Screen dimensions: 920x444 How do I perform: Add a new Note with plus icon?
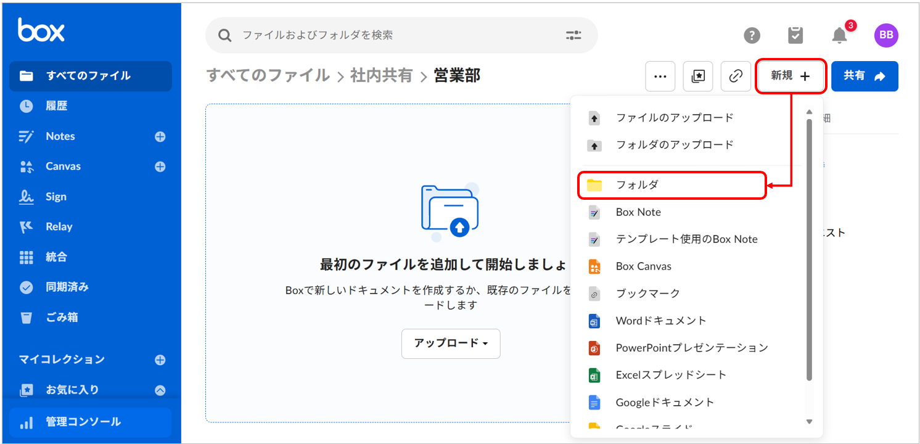click(x=160, y=137)
